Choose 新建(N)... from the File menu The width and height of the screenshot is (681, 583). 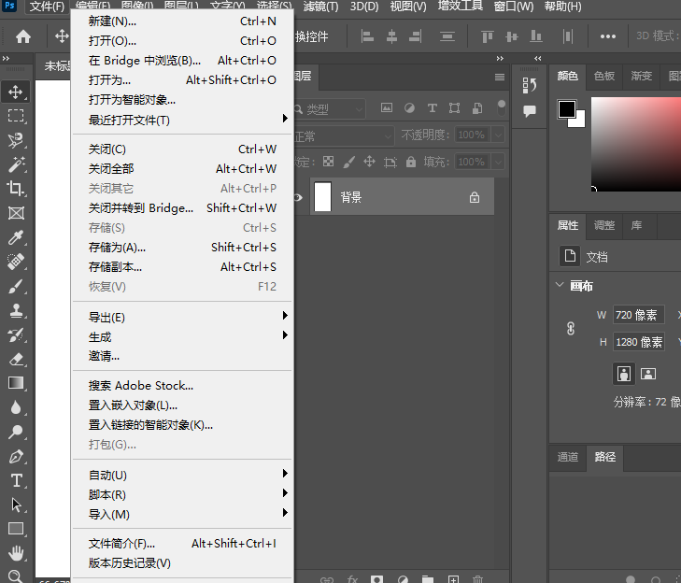(x=182, y=21)
